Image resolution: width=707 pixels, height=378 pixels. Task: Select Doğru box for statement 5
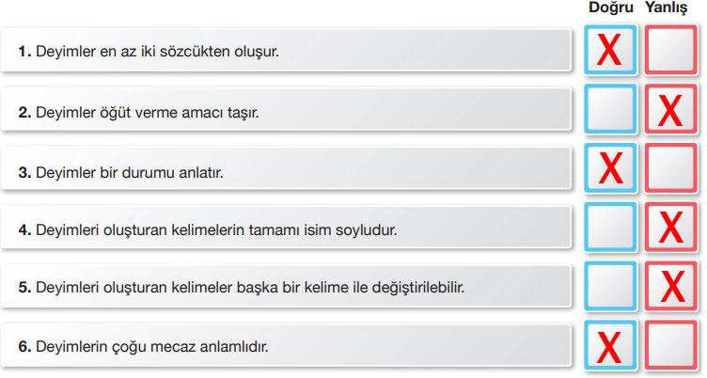(611, 287)
